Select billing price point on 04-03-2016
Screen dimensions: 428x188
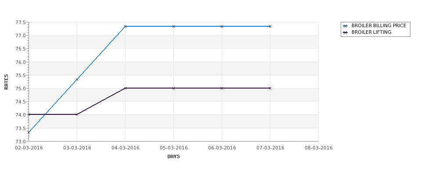tap(125, 26)
